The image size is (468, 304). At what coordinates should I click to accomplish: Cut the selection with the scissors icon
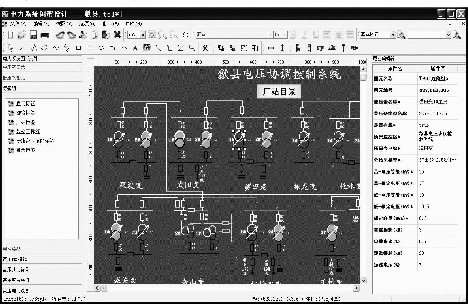click(83, 35)
